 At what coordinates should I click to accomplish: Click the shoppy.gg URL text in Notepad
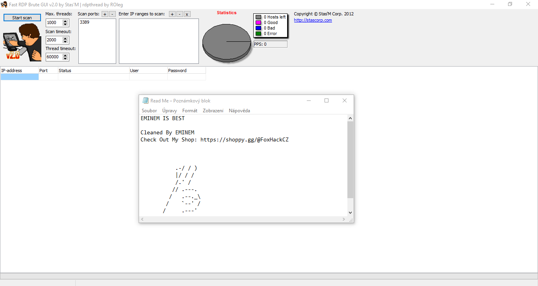click(x=245, y=139)
